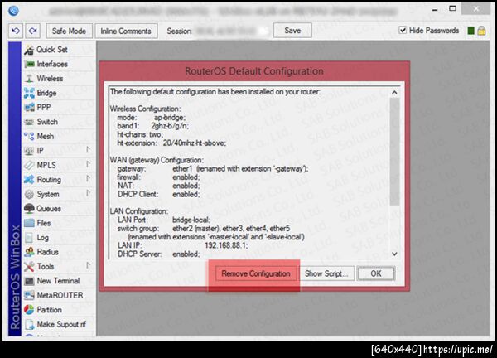
Task: Click the Remove Configuration button
Action: pyautogui.click(x=256, y=273)
